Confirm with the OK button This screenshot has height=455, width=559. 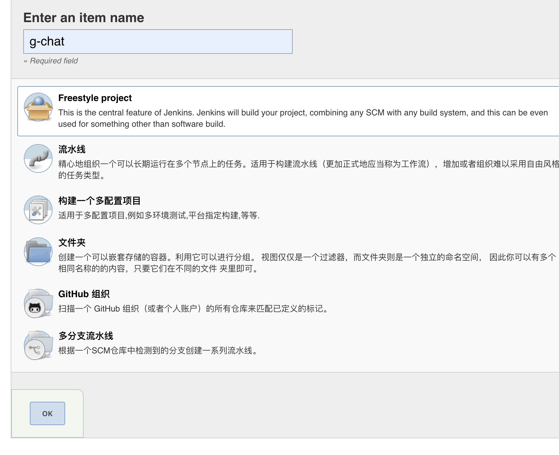tap(47, 413)
